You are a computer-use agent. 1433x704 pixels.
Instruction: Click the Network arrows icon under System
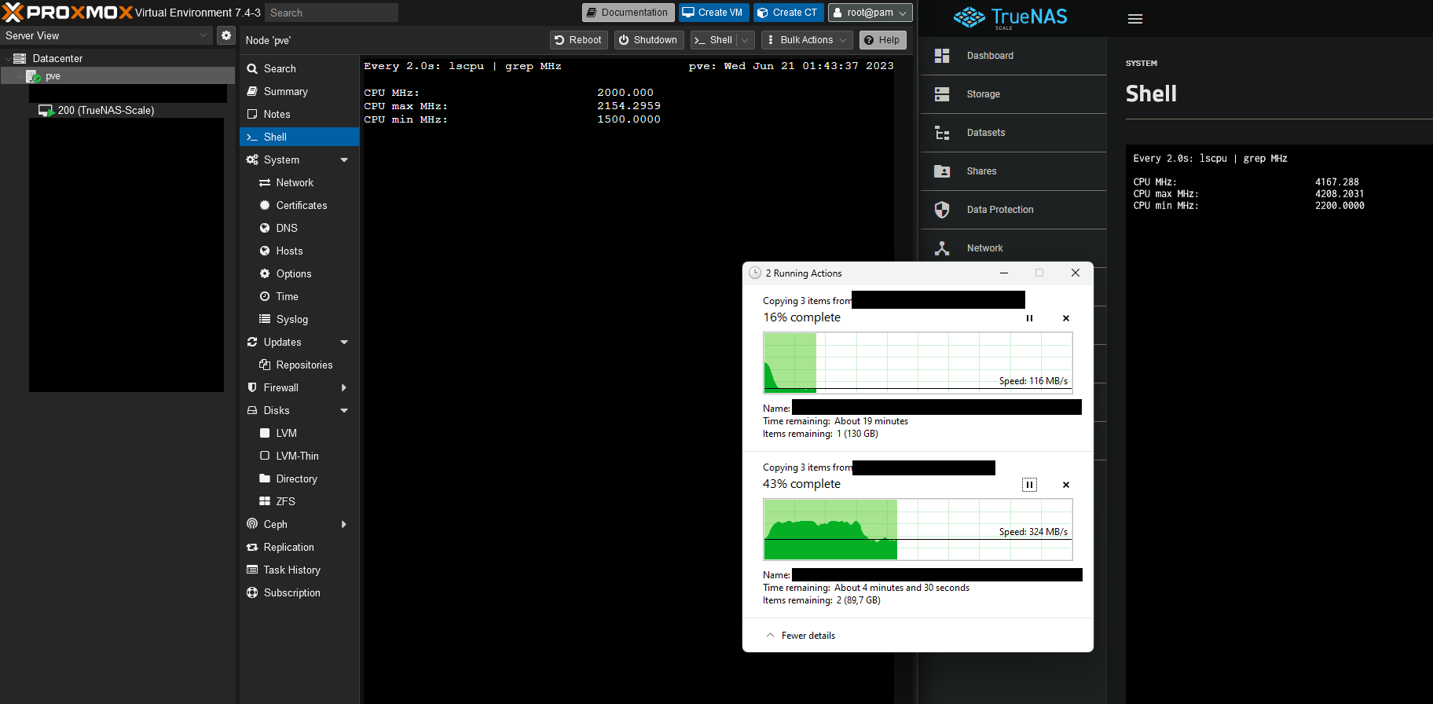[265, 183]
